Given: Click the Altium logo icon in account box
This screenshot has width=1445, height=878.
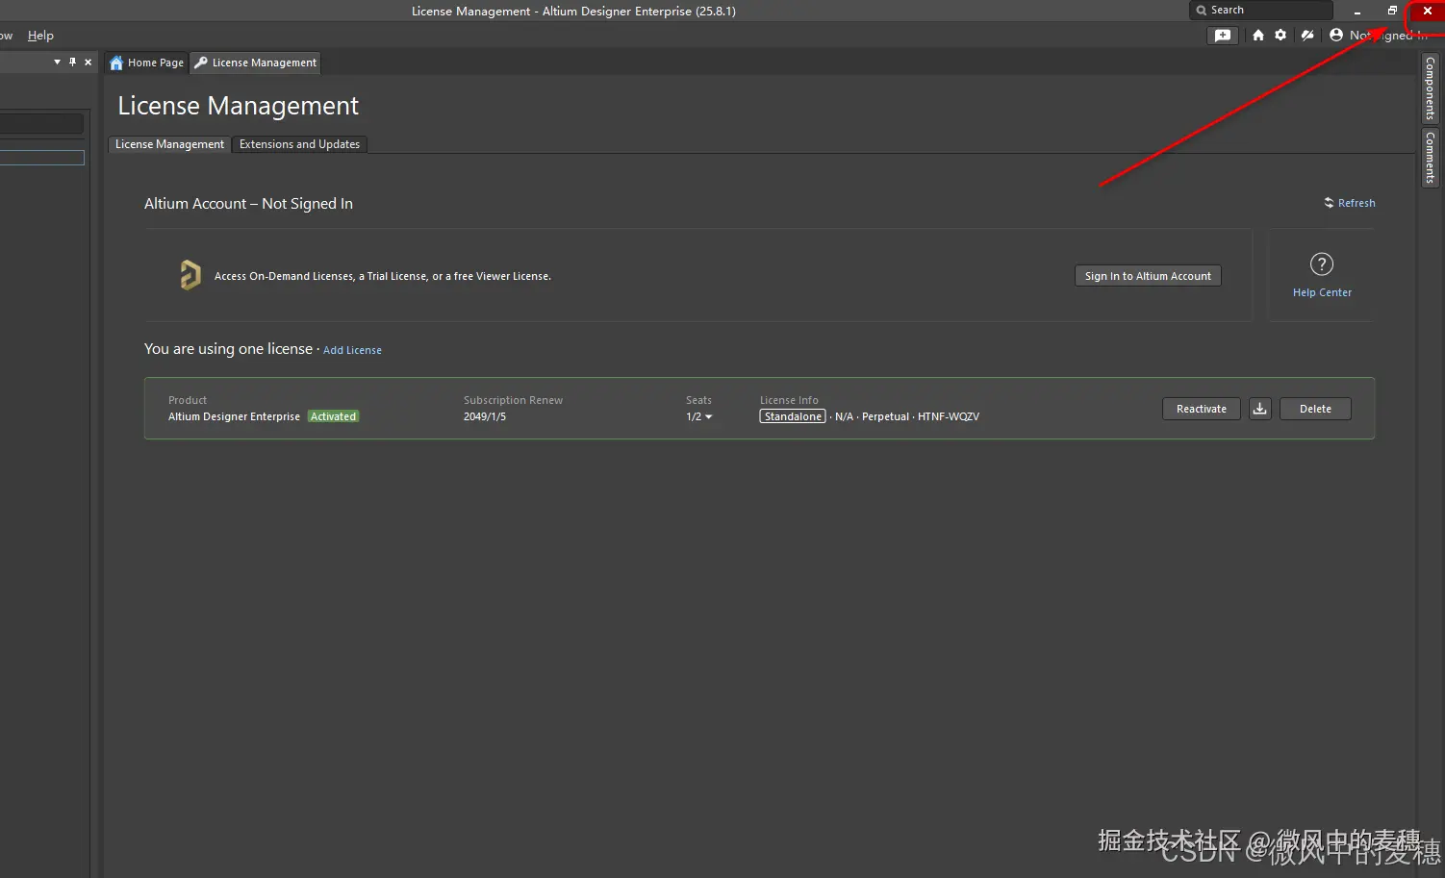Looking at the screenshot, I should (x=190, y=275).
